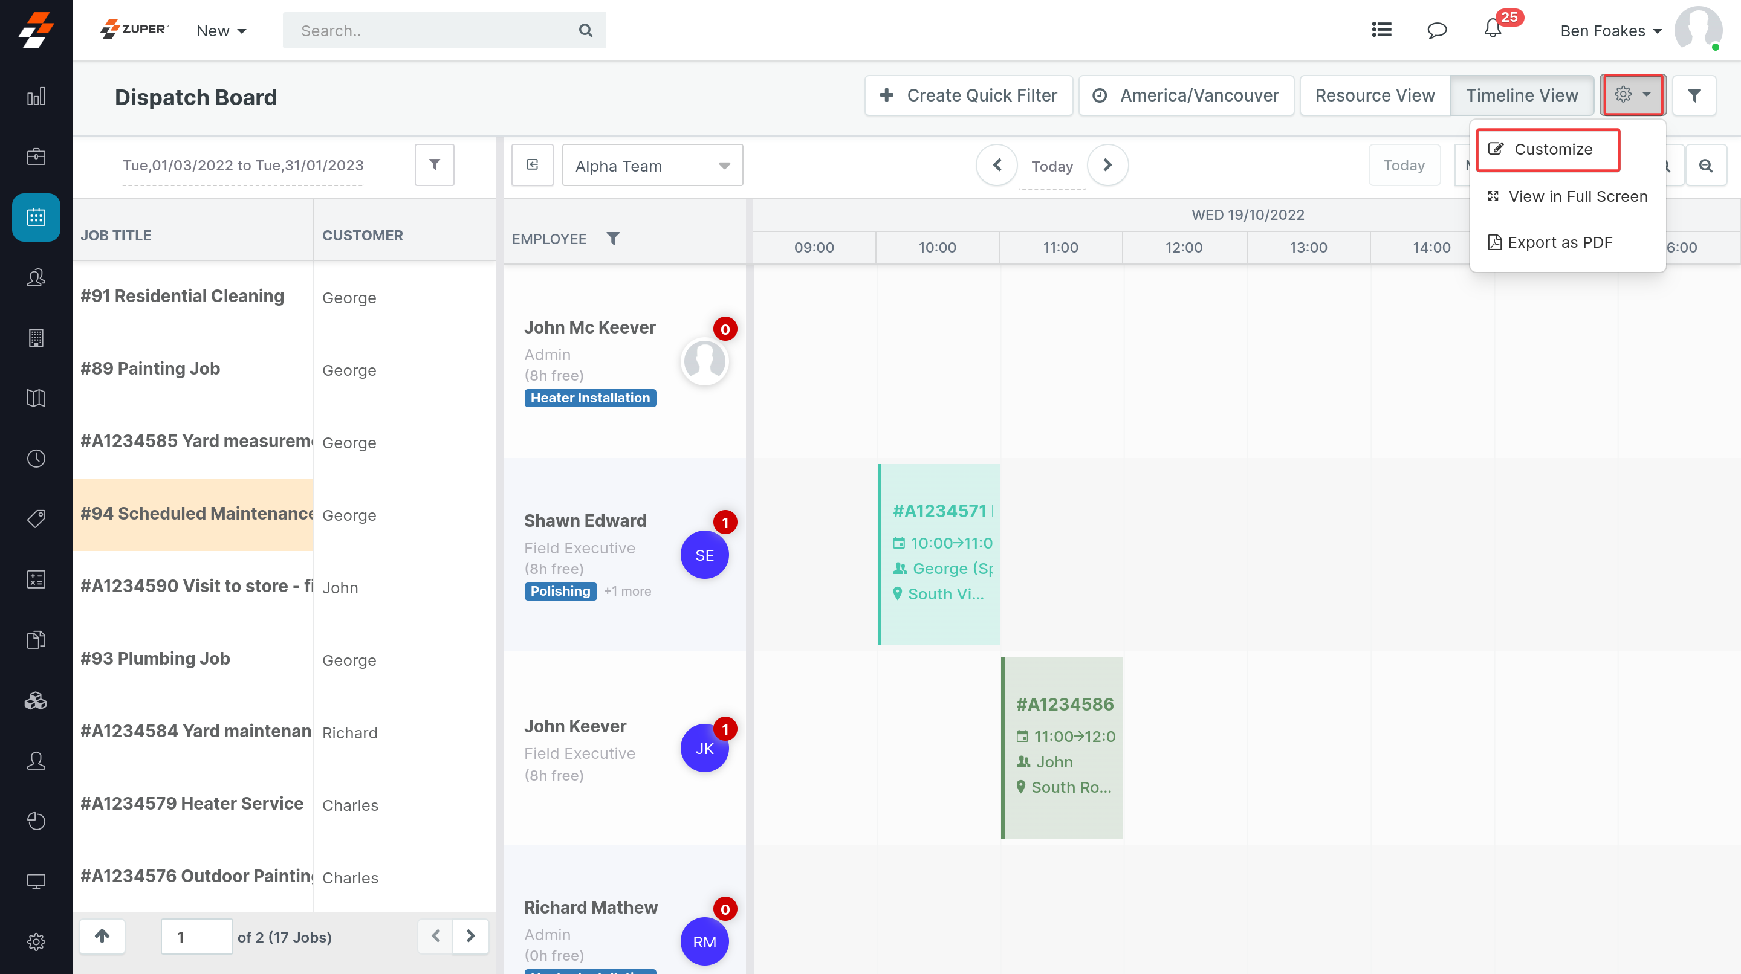Click the America/Vancouver timezone button
This screenshot has height=974, width=1741.
[x=1186, y=95]
